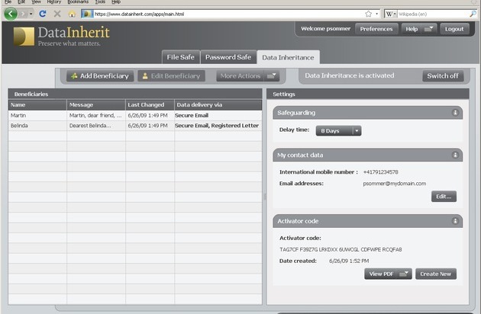Click the Add Beneficiary button
Image resolution: width=481 pixels, height=314 pixels.
(99, 76)
